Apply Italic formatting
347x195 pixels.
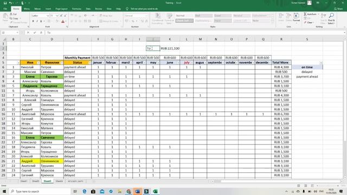37,21
